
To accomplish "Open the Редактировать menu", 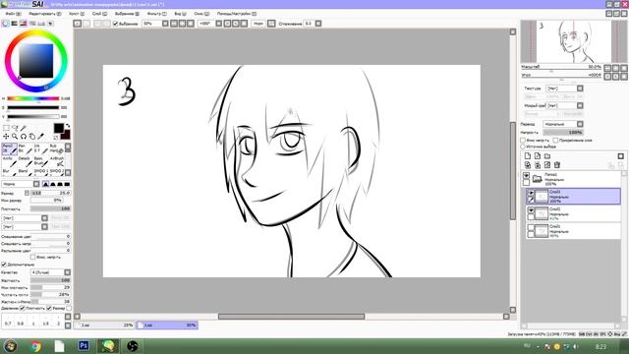I will (x=44, y=14).
